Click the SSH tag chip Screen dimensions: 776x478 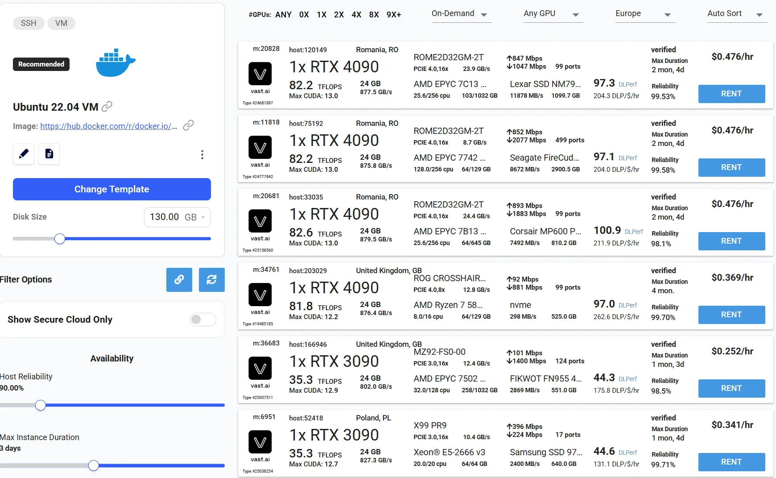pos(29,23)
